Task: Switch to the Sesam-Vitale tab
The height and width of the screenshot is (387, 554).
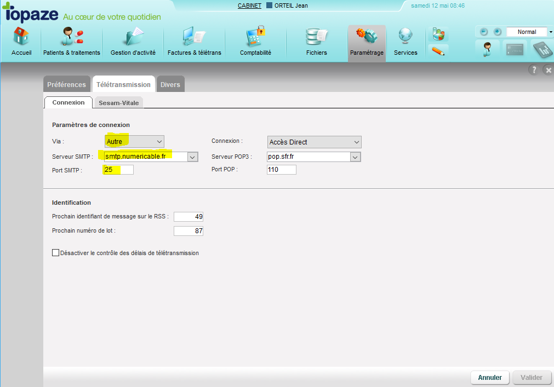Action: pos(118,102)
